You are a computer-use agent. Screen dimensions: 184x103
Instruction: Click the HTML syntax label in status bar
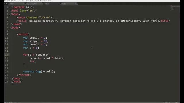click(177, 102)
